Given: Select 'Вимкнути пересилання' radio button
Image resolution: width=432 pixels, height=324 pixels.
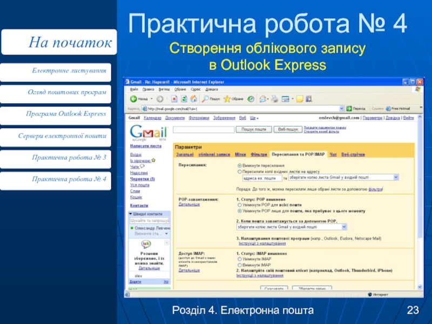Looking at the screenshot, I should point(239,166).
